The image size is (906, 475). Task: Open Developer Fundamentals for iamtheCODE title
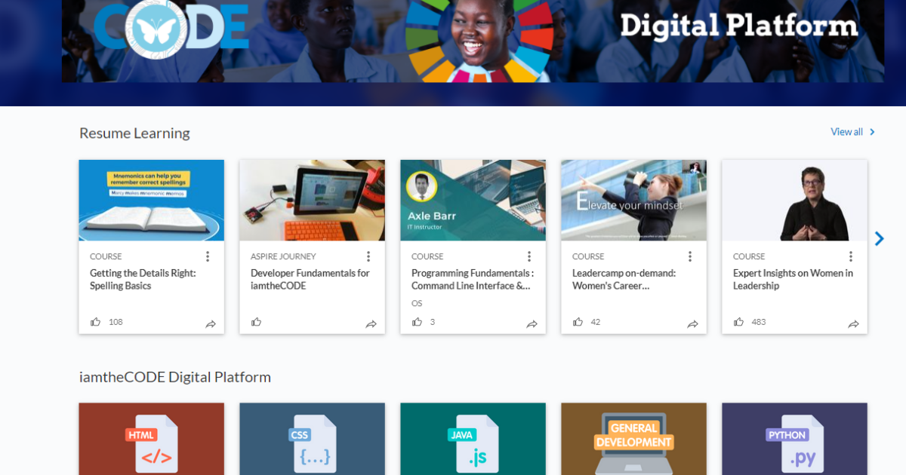pyautogui.click(x=310, y=280)
